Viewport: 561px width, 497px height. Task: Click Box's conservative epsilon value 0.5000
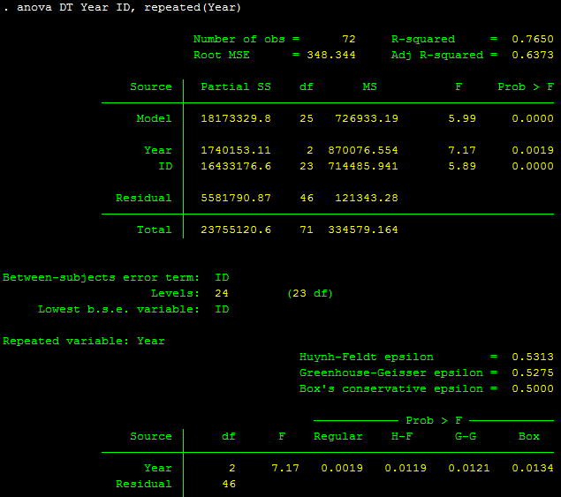533,389
